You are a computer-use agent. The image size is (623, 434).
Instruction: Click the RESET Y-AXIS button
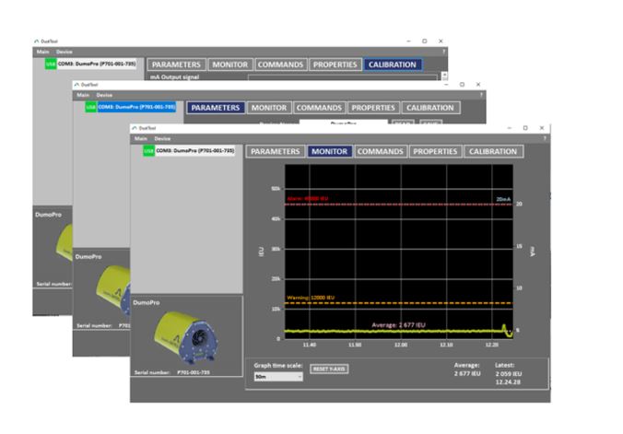[329, 369]
